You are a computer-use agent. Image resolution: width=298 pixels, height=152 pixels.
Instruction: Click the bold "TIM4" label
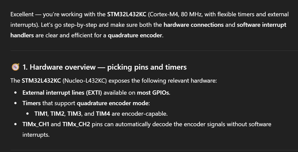coord(103,114)
